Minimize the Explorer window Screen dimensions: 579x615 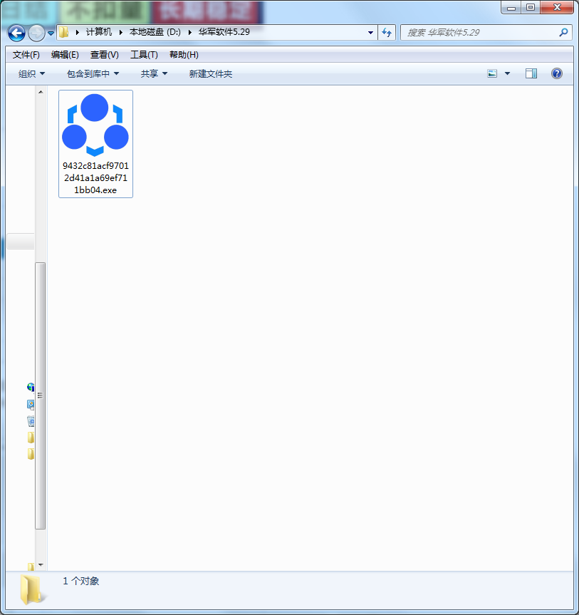[x=511, y=7]
